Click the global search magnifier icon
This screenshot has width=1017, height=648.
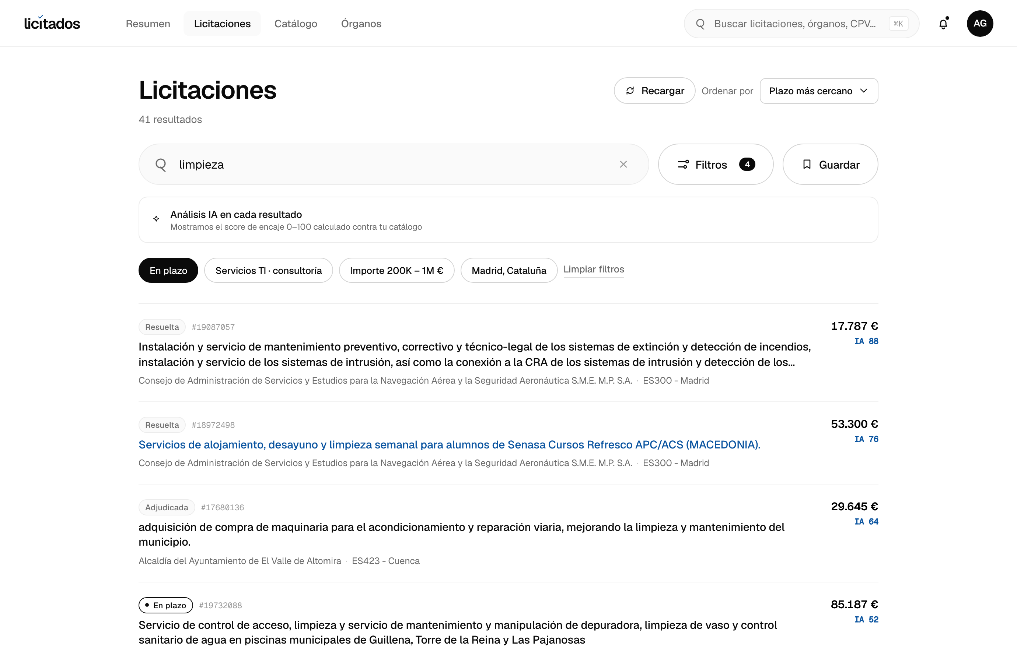point(700,24)
